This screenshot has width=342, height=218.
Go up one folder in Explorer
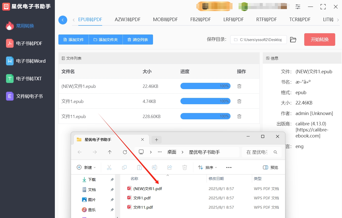point(110,152)
